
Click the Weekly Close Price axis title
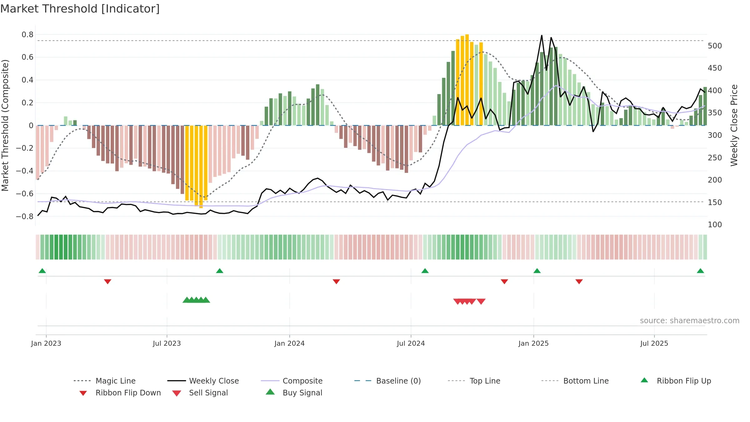(x=734, y=125)
